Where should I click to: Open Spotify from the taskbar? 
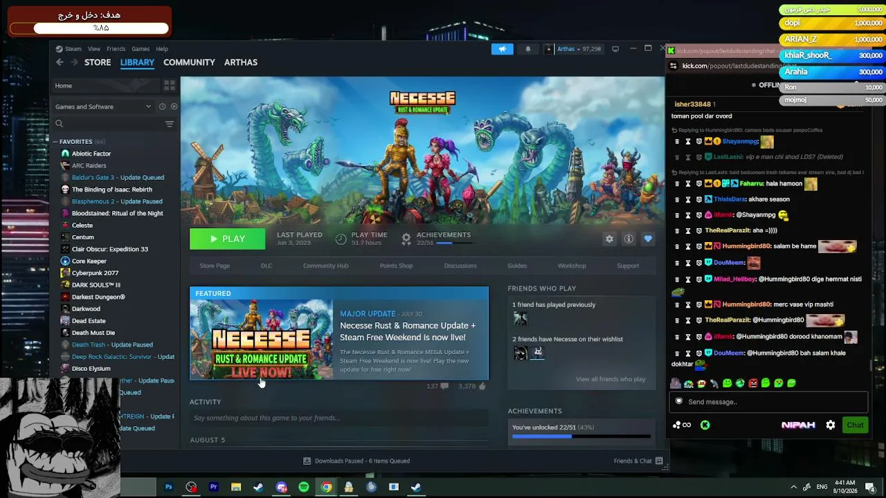[x=303, y=487]
